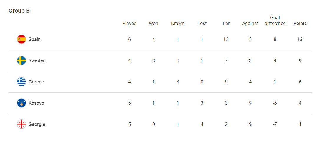Open the Sweden team name link
Screen dimensions: 317x141
[x=37, y=60]
